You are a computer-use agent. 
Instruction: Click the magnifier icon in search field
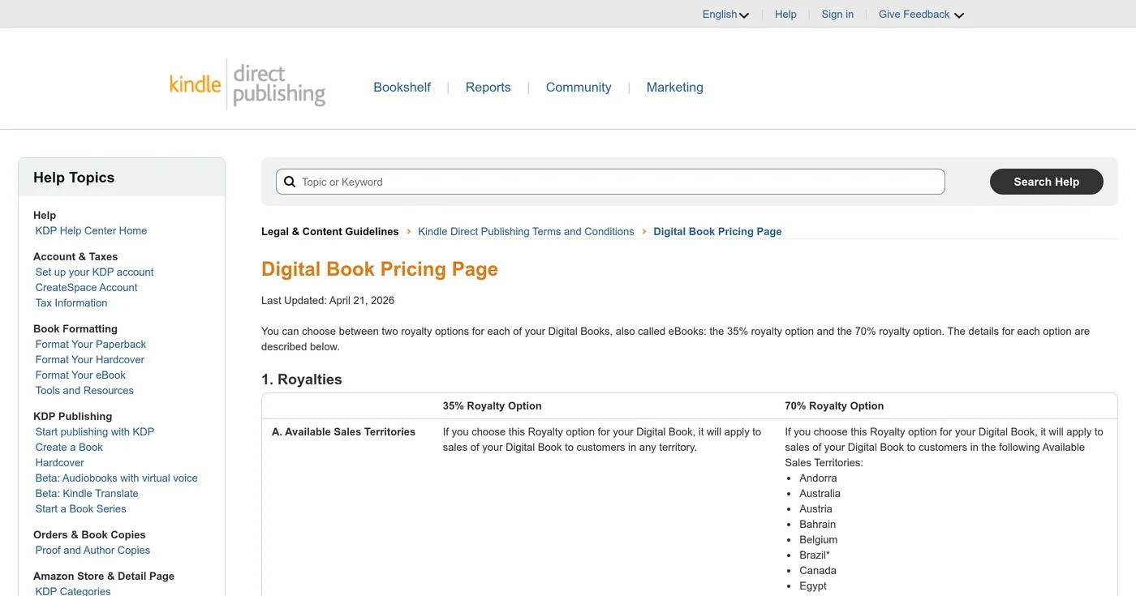290,182
